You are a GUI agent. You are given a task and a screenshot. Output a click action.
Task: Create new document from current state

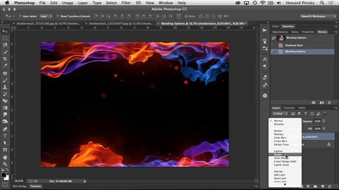pos(313,103)
